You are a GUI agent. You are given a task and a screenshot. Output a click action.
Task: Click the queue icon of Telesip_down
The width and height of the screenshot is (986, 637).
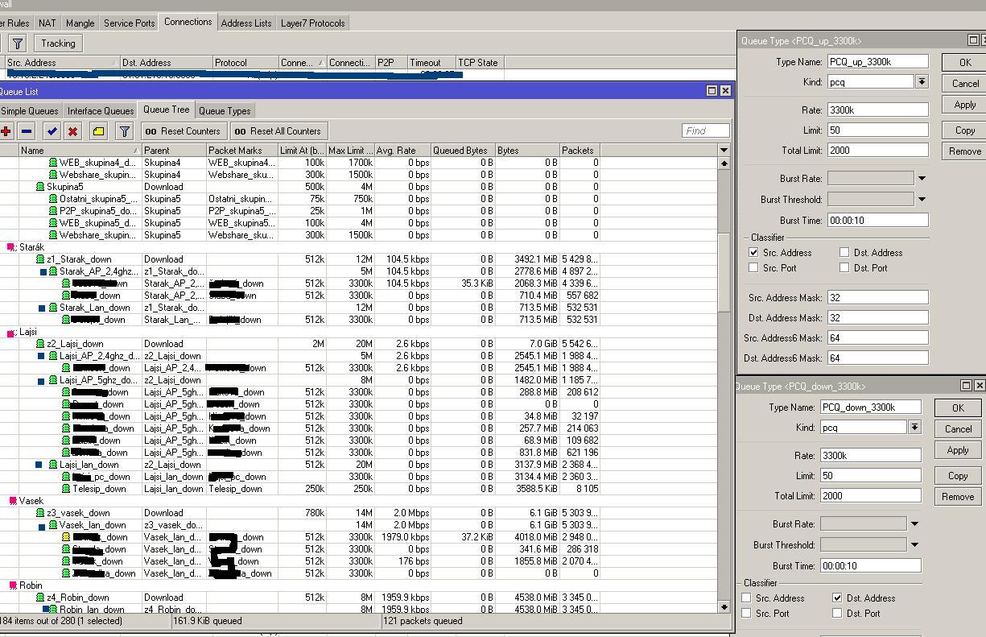click(66, 489)
